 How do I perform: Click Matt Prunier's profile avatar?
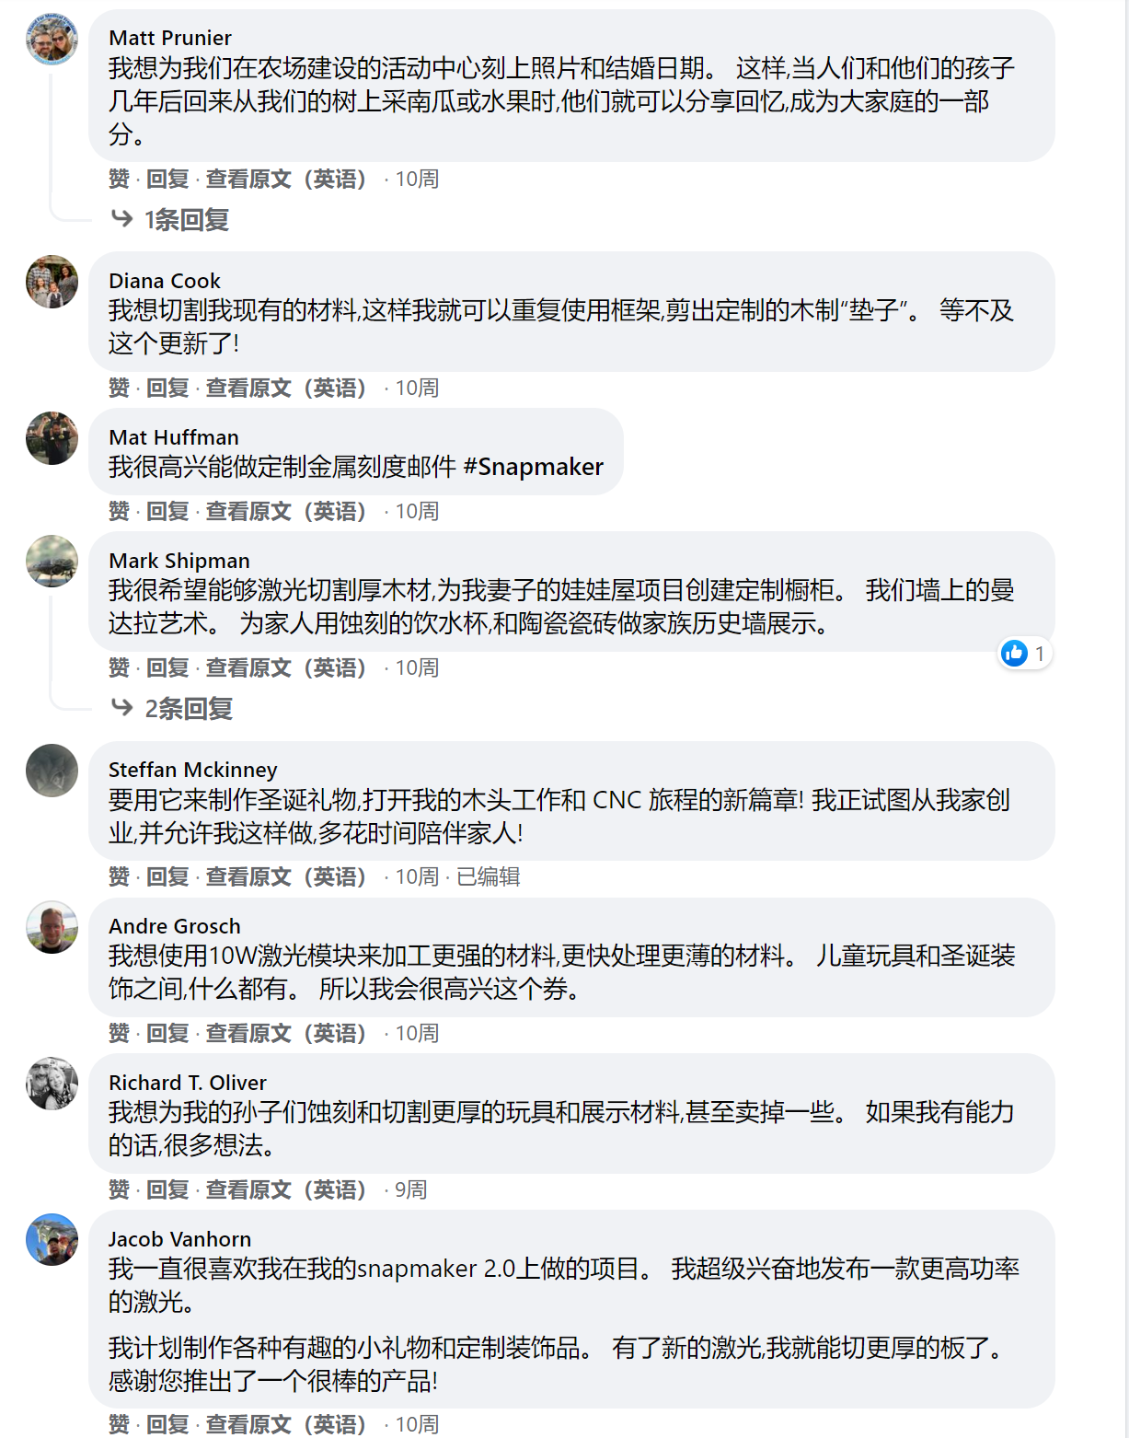52,39
